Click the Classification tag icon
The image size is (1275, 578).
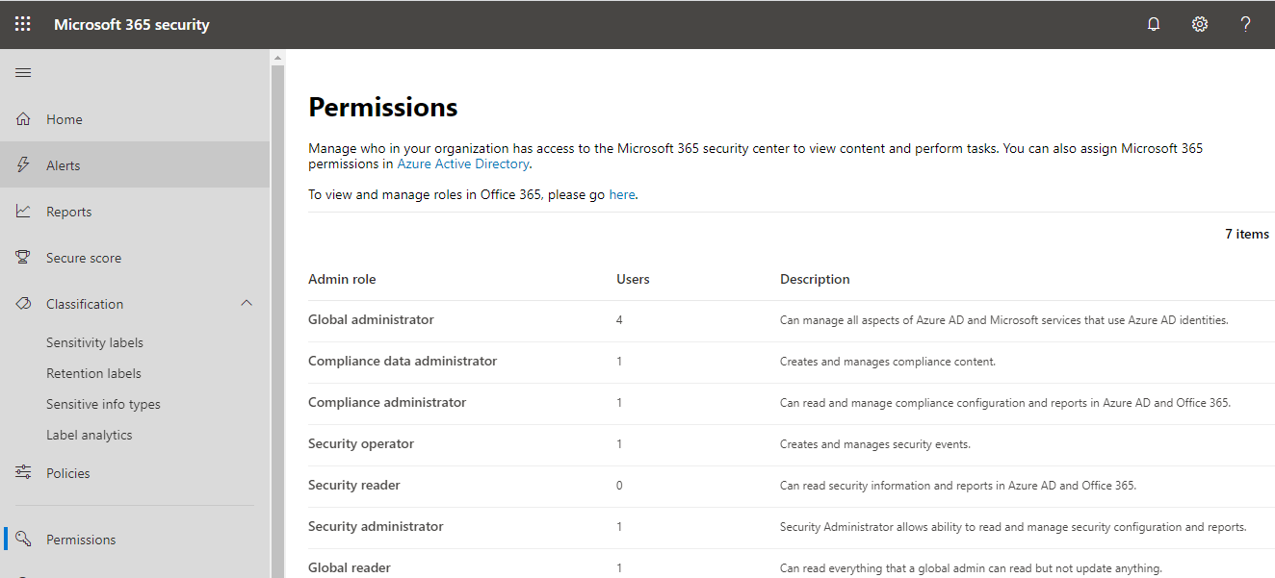(23, 304)
